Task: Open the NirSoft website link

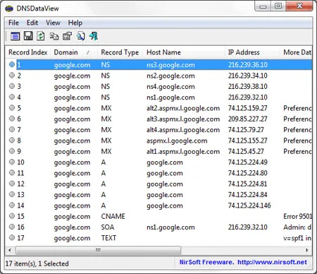Action: coord(272,262)
